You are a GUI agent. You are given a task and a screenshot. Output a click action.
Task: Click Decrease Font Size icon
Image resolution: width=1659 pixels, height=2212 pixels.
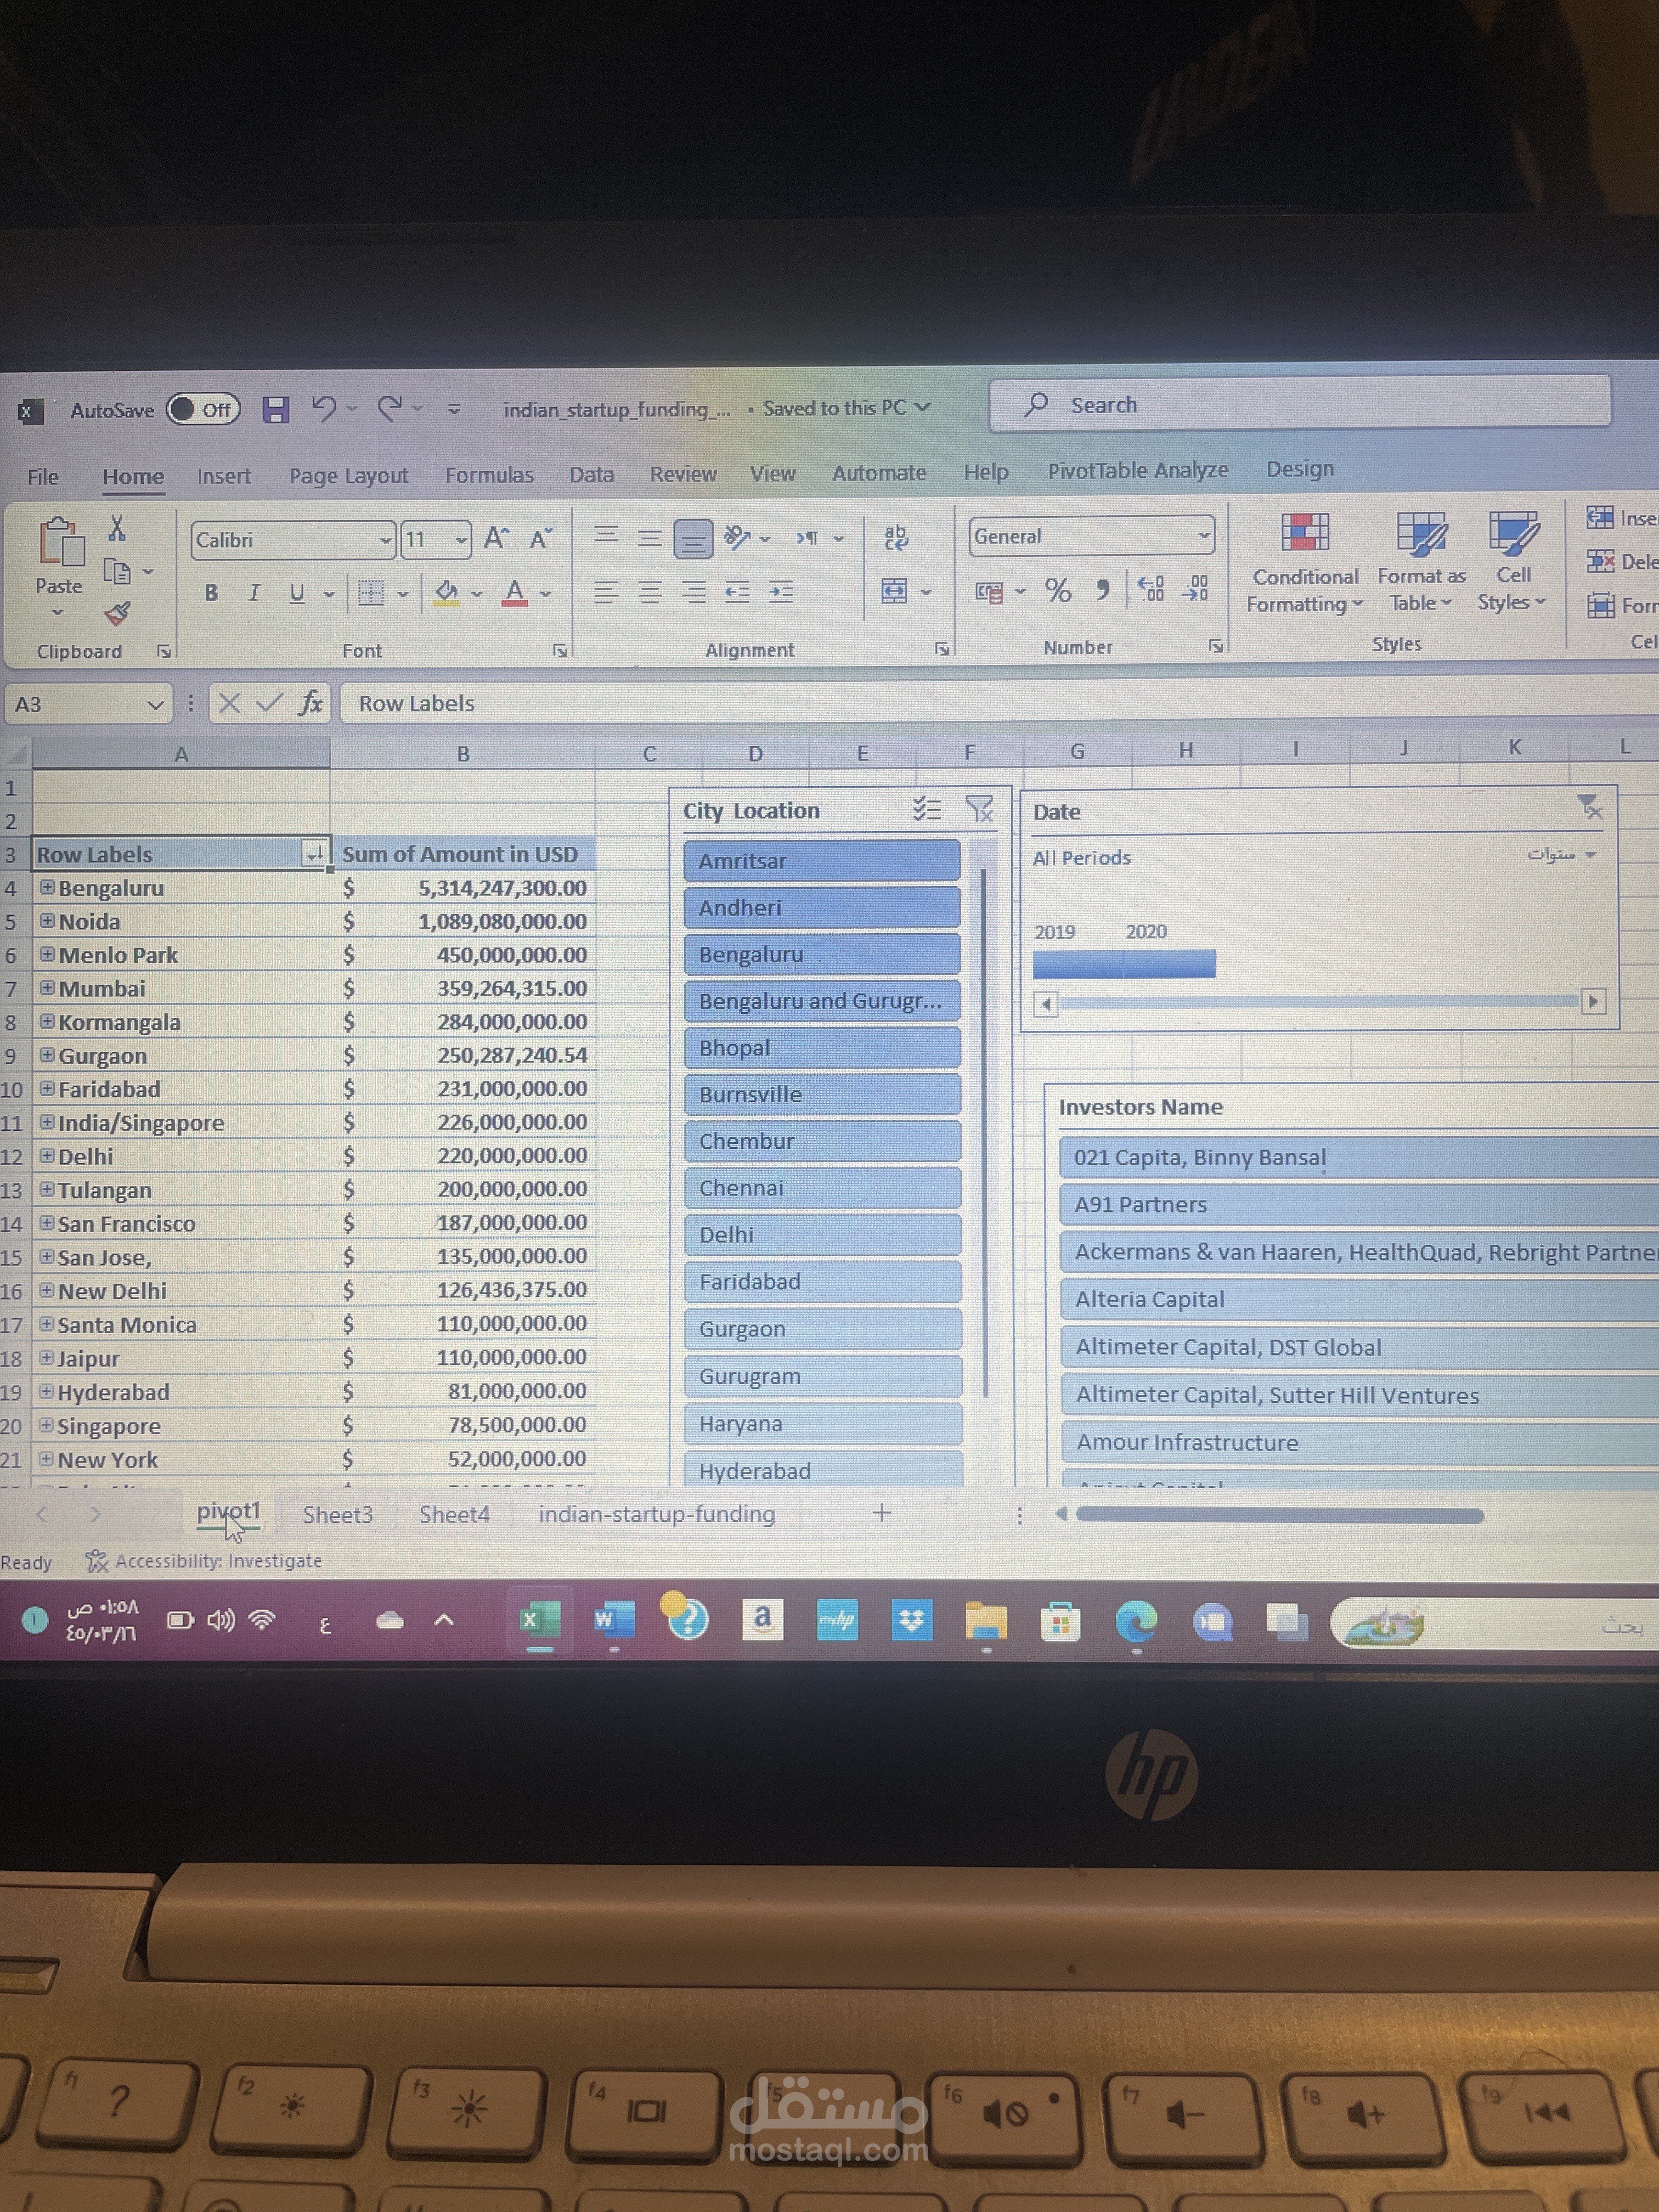[540, 539]
